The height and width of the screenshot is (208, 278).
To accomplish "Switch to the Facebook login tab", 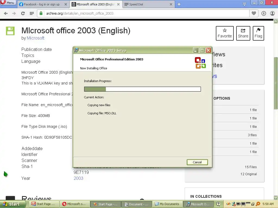I will click(x=42, y=4).
